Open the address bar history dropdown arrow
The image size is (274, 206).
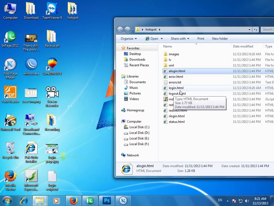[x=249, y=29]
